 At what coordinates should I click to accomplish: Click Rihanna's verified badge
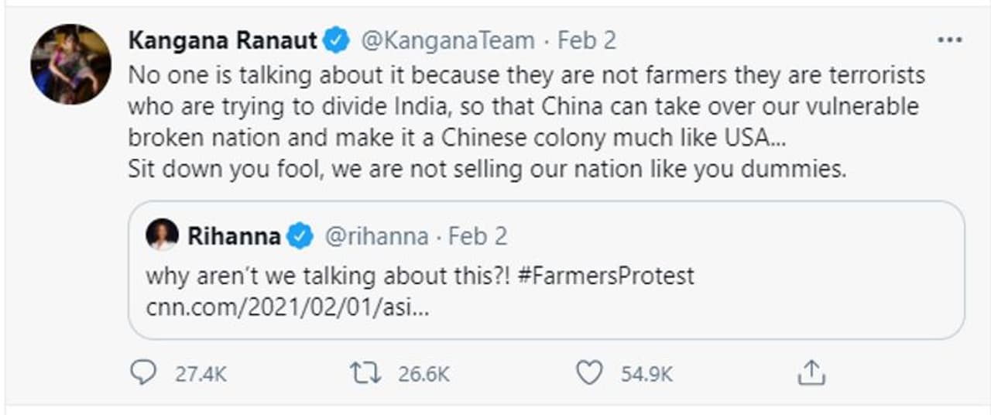(x=300, y=236)
